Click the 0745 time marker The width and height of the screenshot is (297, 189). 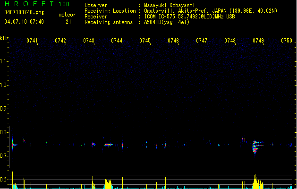[x=145, y=41]
